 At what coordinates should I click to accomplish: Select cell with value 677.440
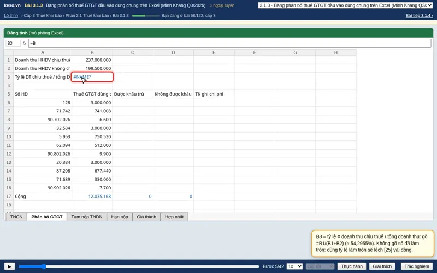(x=92, y=171)
